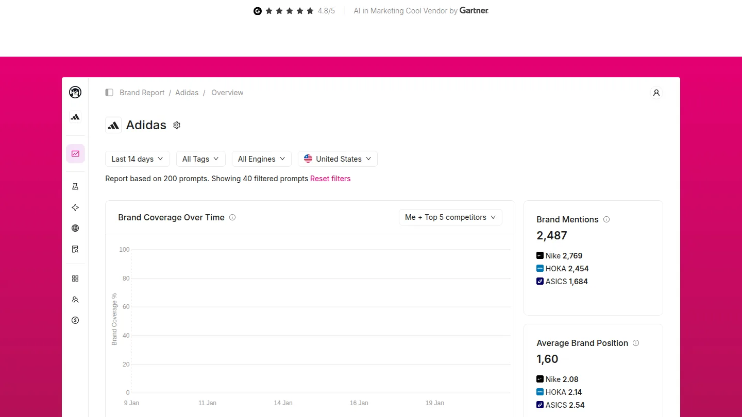Screen dimensions: 742x417
Task: Click the Nike 2,769 mentions row
Action: pos(560,256)
